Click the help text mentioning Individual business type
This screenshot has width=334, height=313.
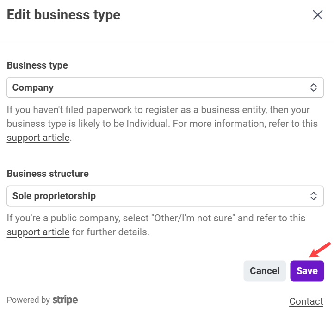(157, 117)
